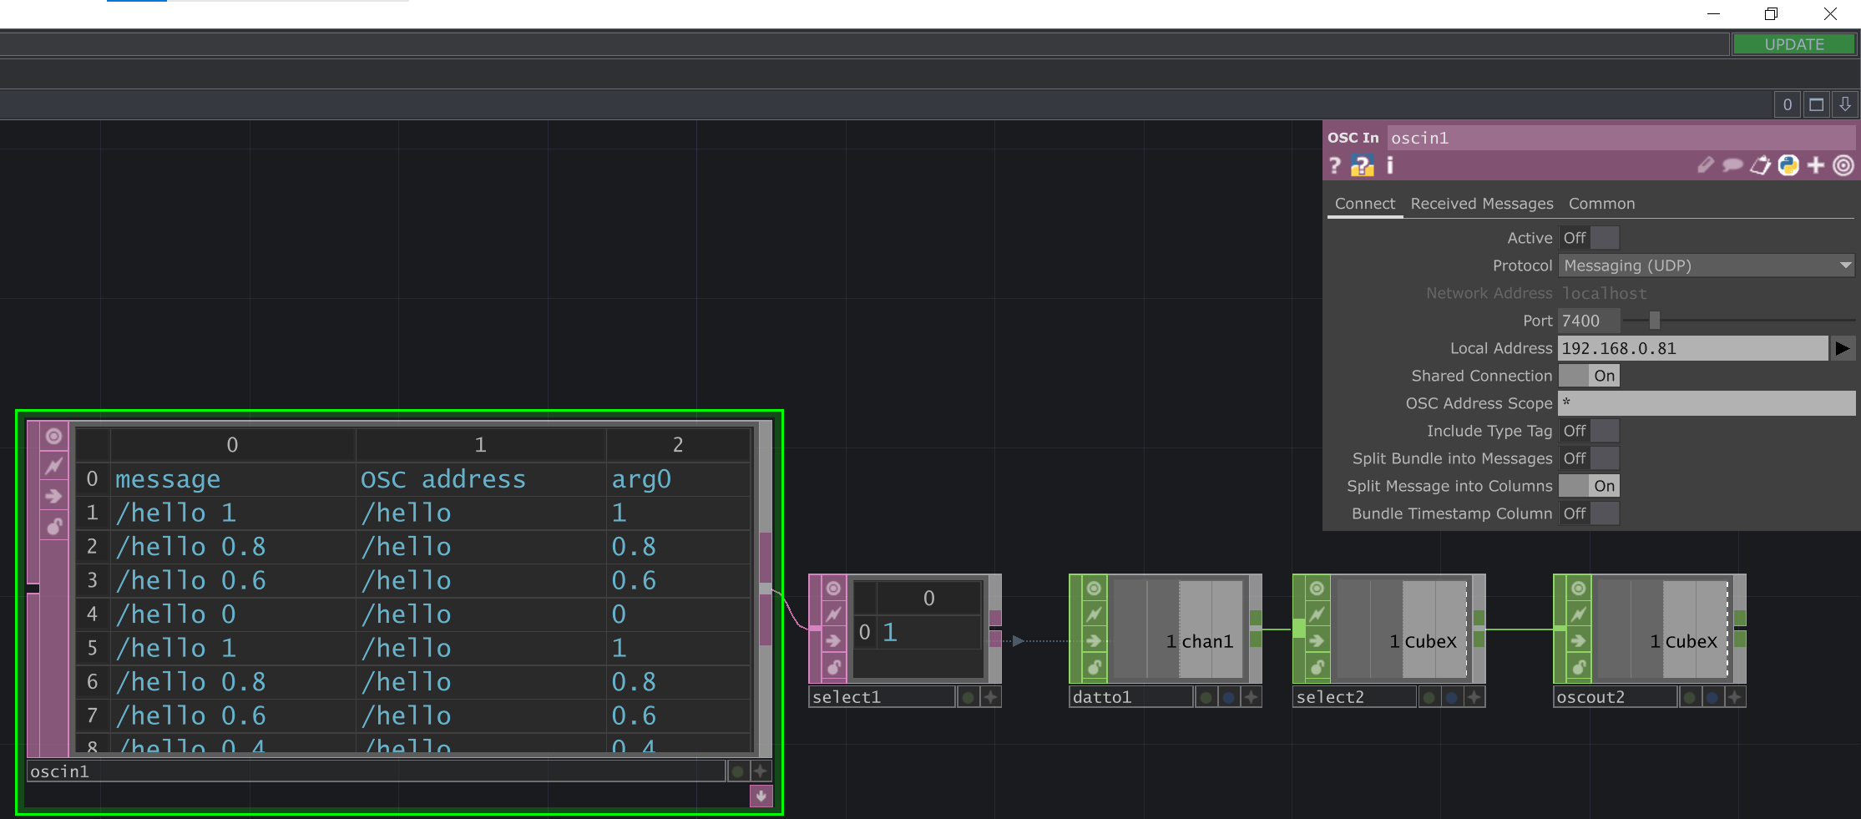Toggle green display flag on select2
This screenshot has width=1861, height=819.
tap(1429, 697)
